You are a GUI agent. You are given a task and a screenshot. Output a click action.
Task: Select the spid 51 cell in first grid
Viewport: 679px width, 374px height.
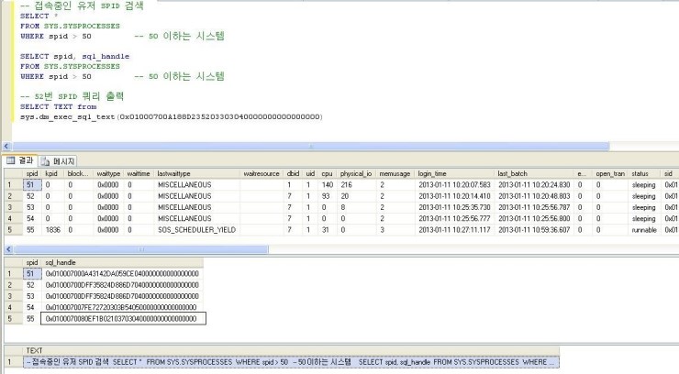click(31, 184)
